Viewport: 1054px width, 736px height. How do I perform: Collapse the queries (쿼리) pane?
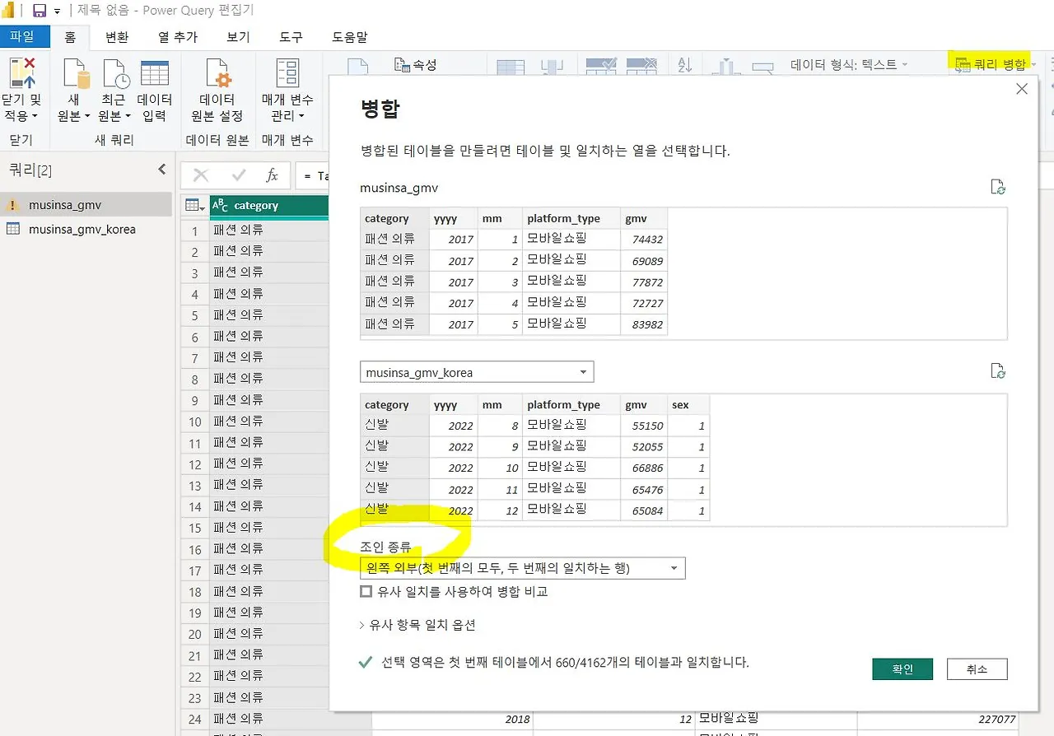(162, 170)
